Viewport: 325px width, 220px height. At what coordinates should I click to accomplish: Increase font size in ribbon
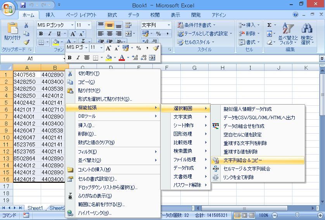(73, 34)
